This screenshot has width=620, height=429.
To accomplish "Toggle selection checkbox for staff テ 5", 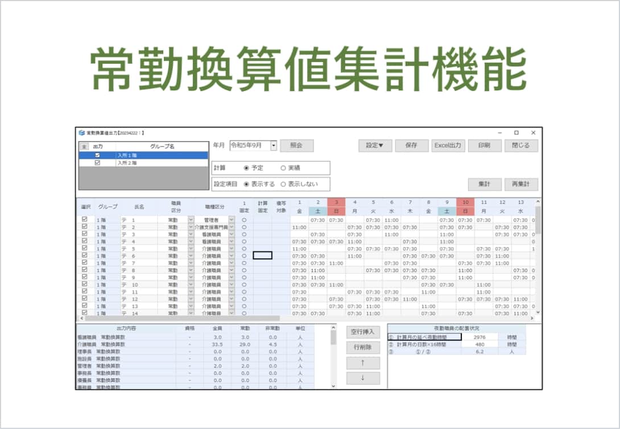I will point(84,248).
